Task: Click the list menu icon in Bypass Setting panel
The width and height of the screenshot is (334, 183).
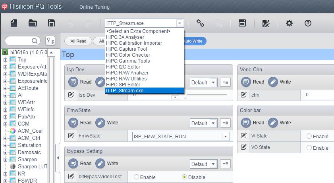Action: (225, 164)
